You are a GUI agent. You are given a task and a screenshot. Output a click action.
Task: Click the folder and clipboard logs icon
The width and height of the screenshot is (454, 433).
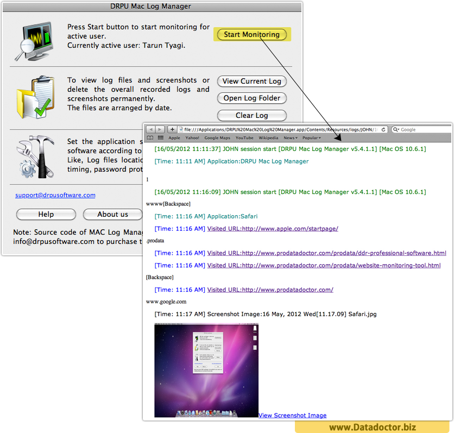tap(35, 97)
